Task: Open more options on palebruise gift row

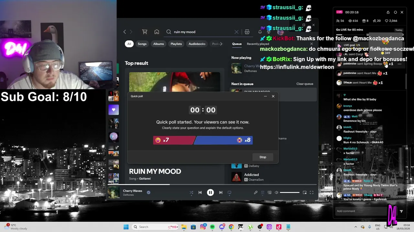Action: pos(399,64)
